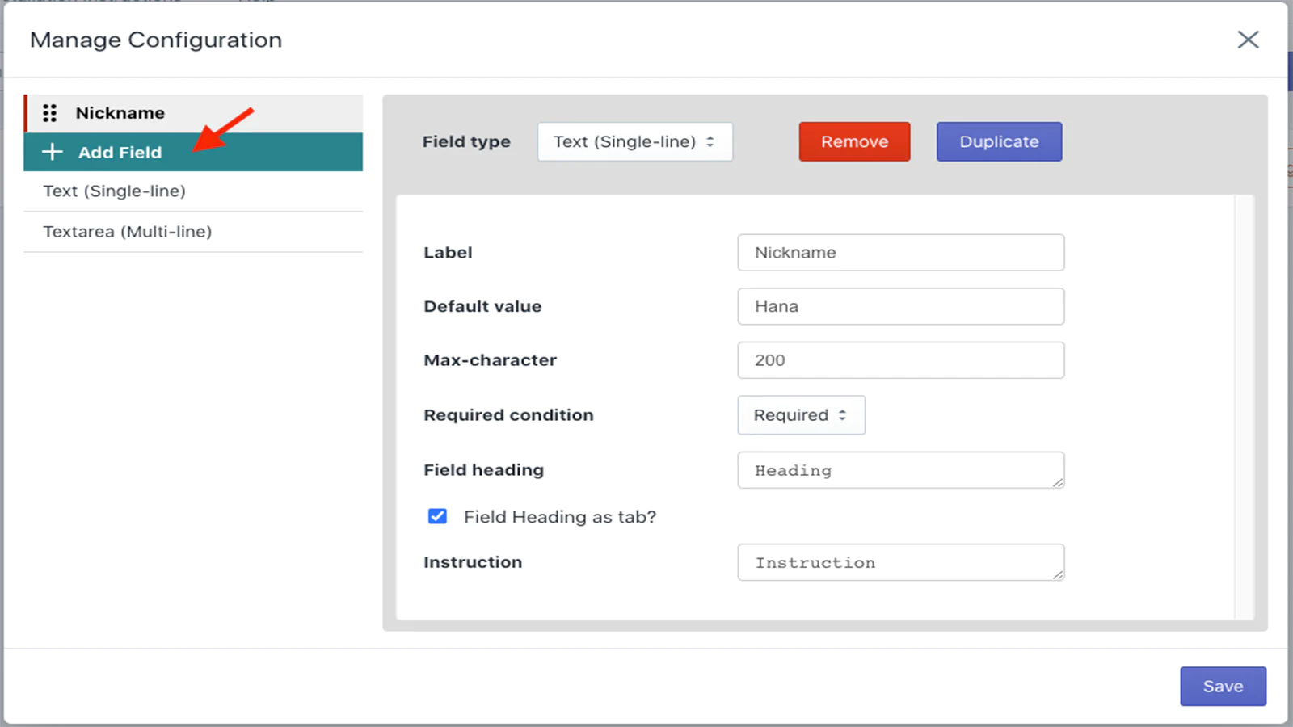This screenshot has height=727, width=1293.
Task: Open the Required condition dropdown
Action: pos(801,415)
